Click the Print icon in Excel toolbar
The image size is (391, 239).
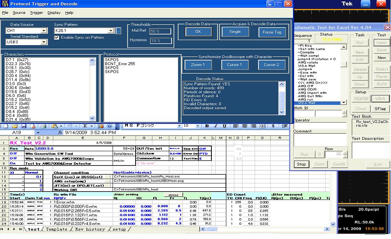44,126
